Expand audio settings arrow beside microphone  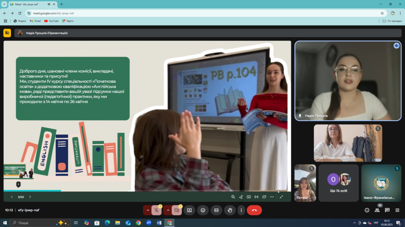(x=148, y=210)
